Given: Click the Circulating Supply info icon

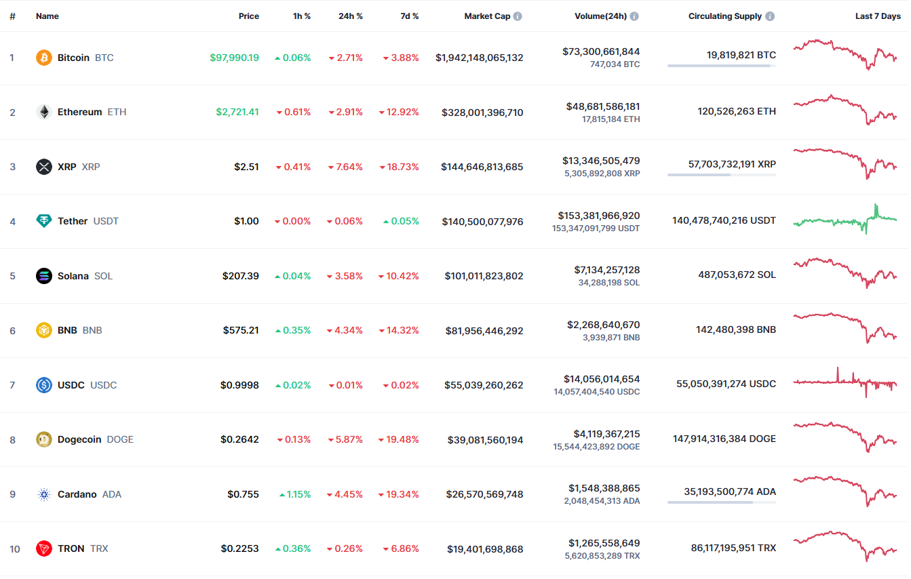Looking at the screenshot, I should pyautogui.click(x=770, y=16).
